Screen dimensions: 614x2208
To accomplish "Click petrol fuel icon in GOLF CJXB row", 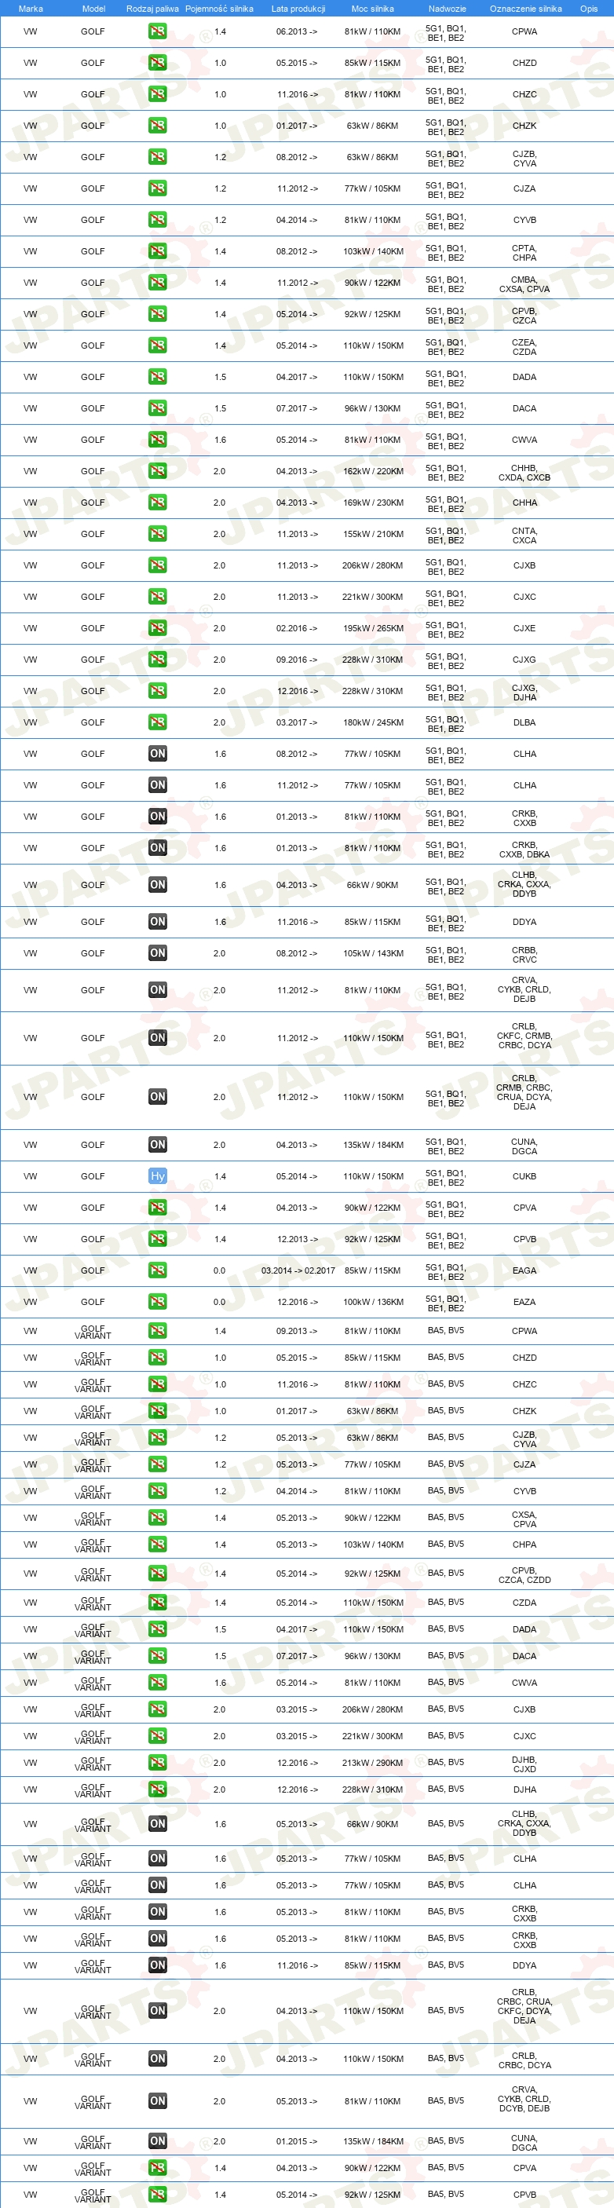I will tap(157, 565).
